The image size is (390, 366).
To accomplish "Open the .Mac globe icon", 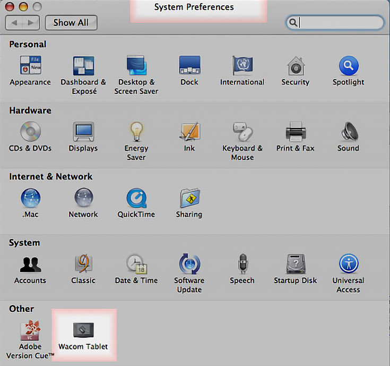I will click(30, 198).
